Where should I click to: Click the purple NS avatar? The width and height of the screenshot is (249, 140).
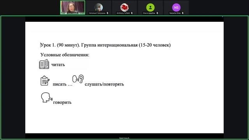[176, 7]
